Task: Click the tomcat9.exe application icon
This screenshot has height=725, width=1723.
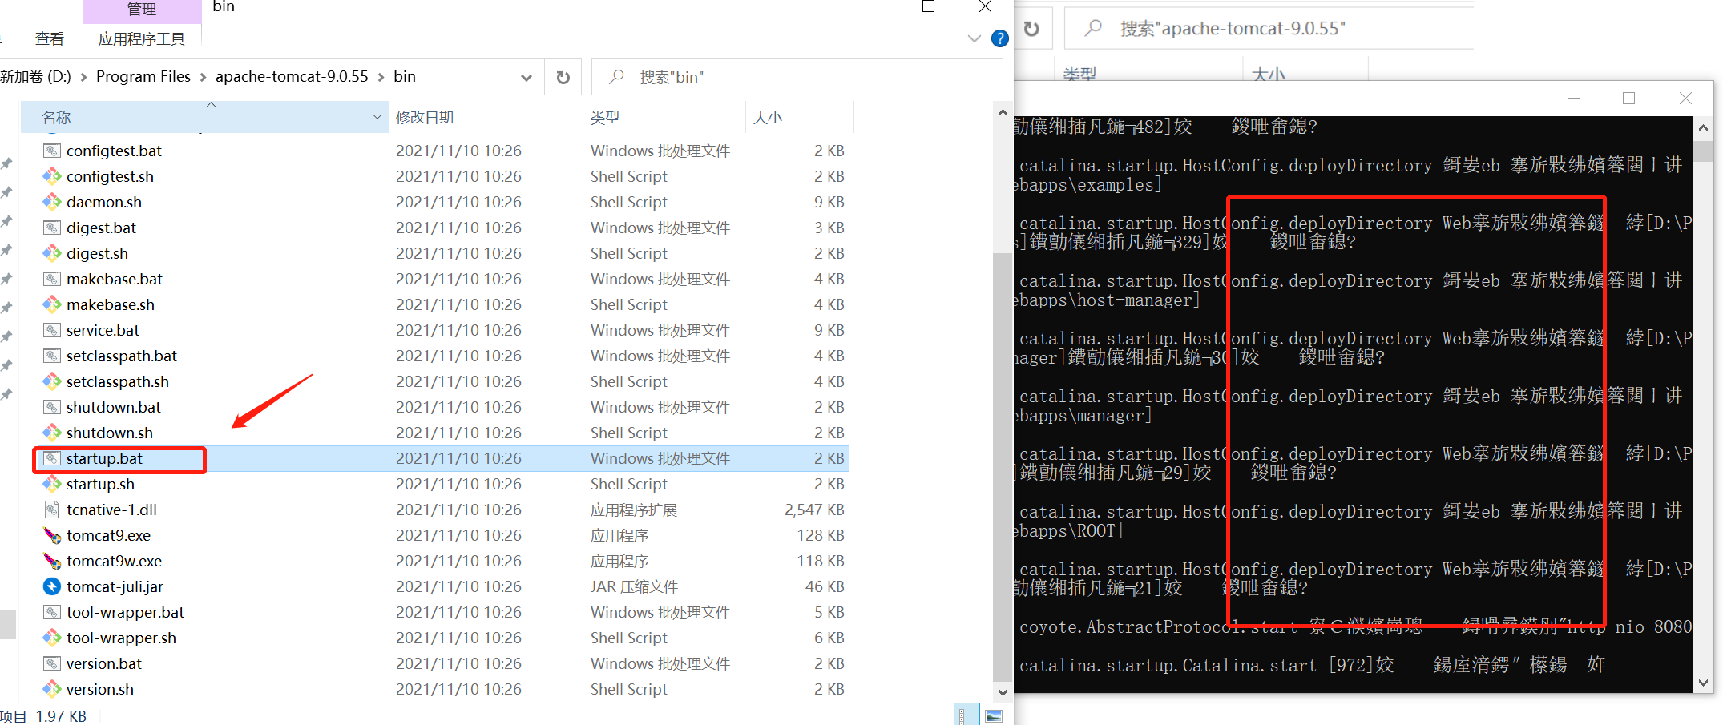Action: coord(52,535)
